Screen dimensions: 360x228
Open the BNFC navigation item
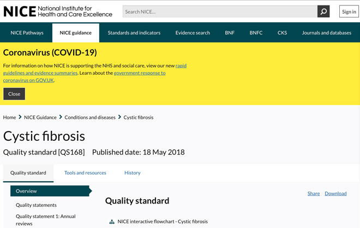[256, 33]
